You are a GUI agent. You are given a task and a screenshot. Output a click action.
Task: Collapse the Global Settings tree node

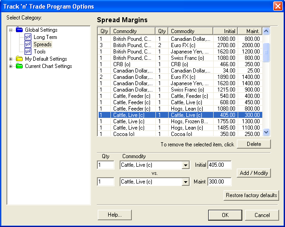[x=11, y=30]
